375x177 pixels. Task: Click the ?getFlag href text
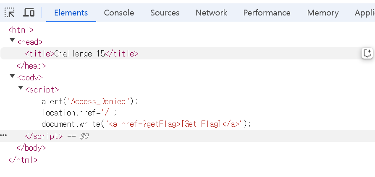[x=161, y=124]
